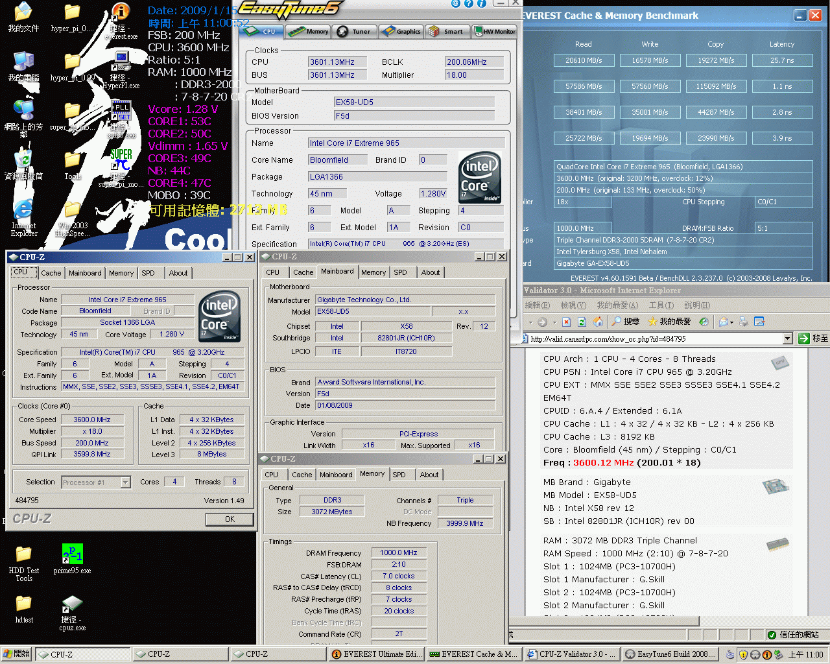Click the IE Home button
This screenshot has width=830, height=664.
coord(598,322)
